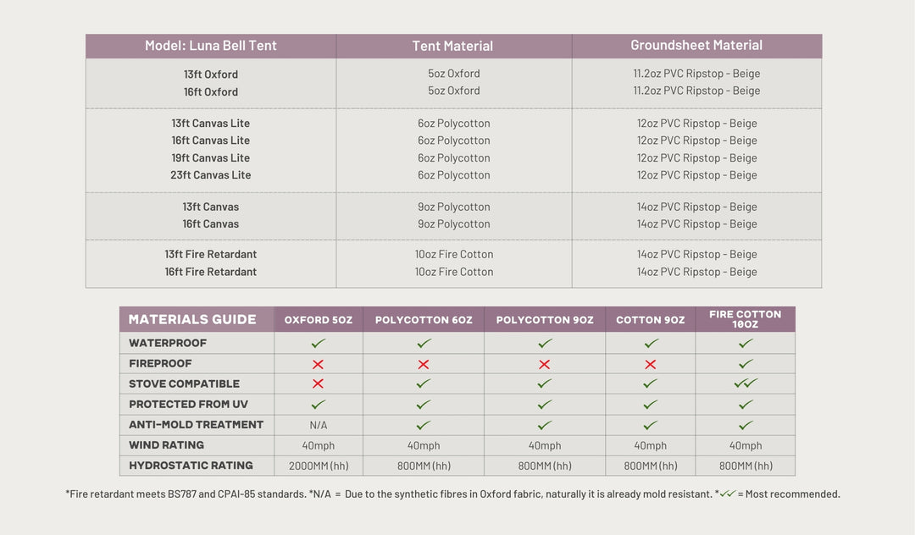Click the 13ft Fire Retardant model name
Image resolution: width=915 pixels, height=535 pixels.
coord(211,254)
